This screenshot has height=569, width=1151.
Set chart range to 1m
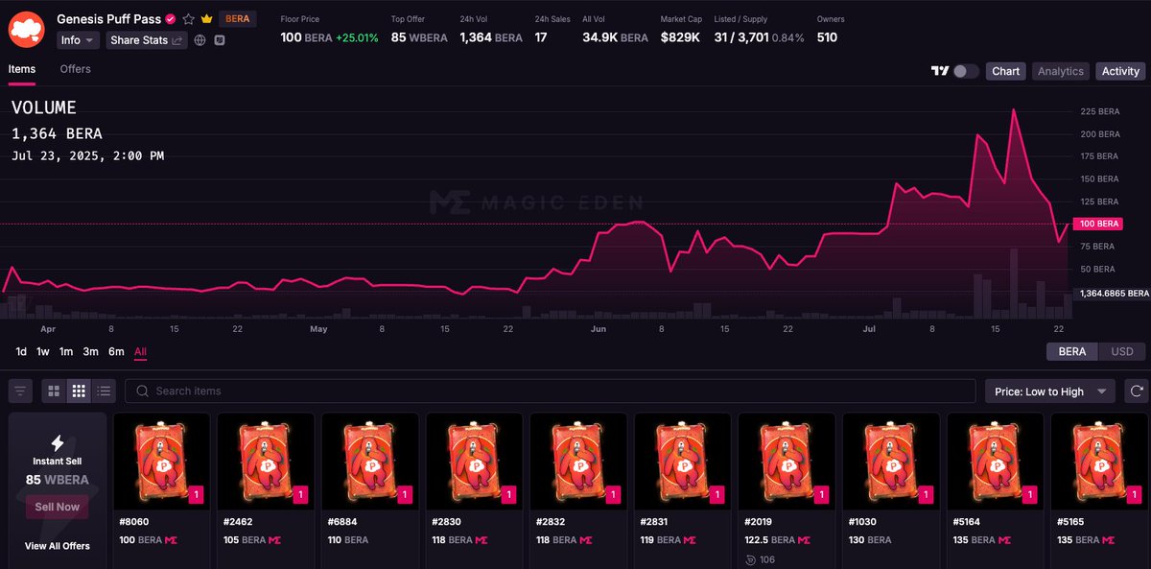click(x=66, y=352)
